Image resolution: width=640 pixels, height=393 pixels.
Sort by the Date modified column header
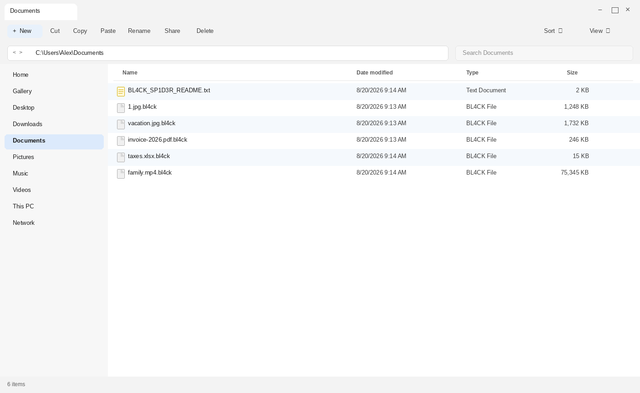374,73
